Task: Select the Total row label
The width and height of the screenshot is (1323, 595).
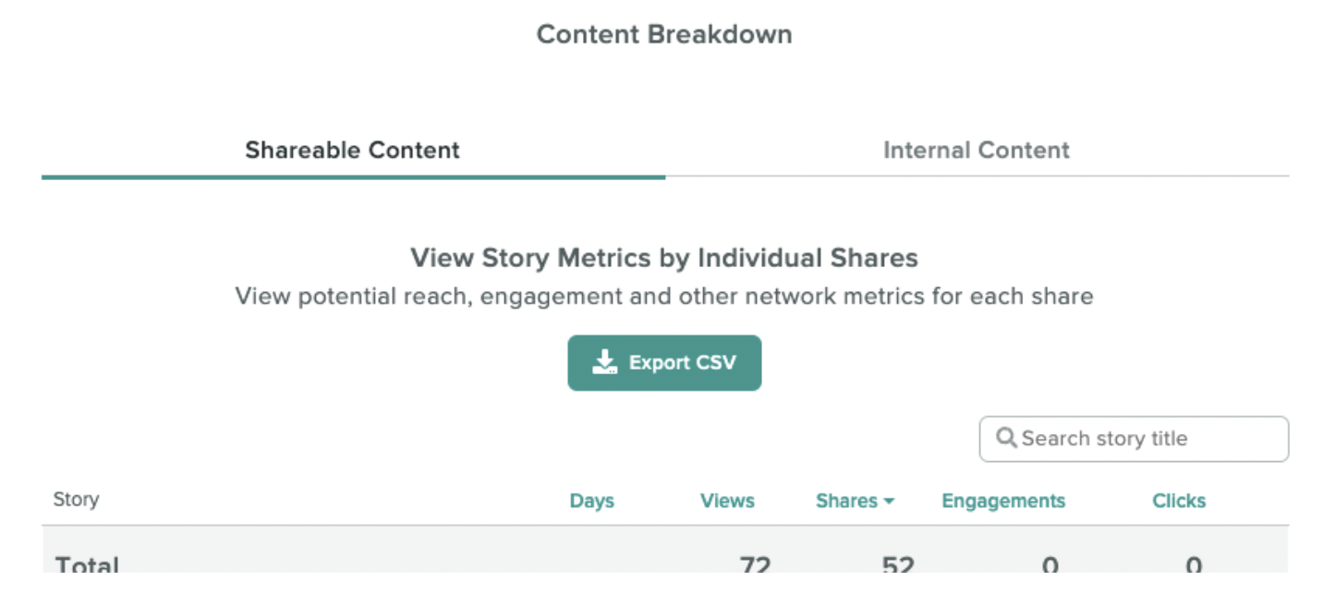Action: point(87,565)
